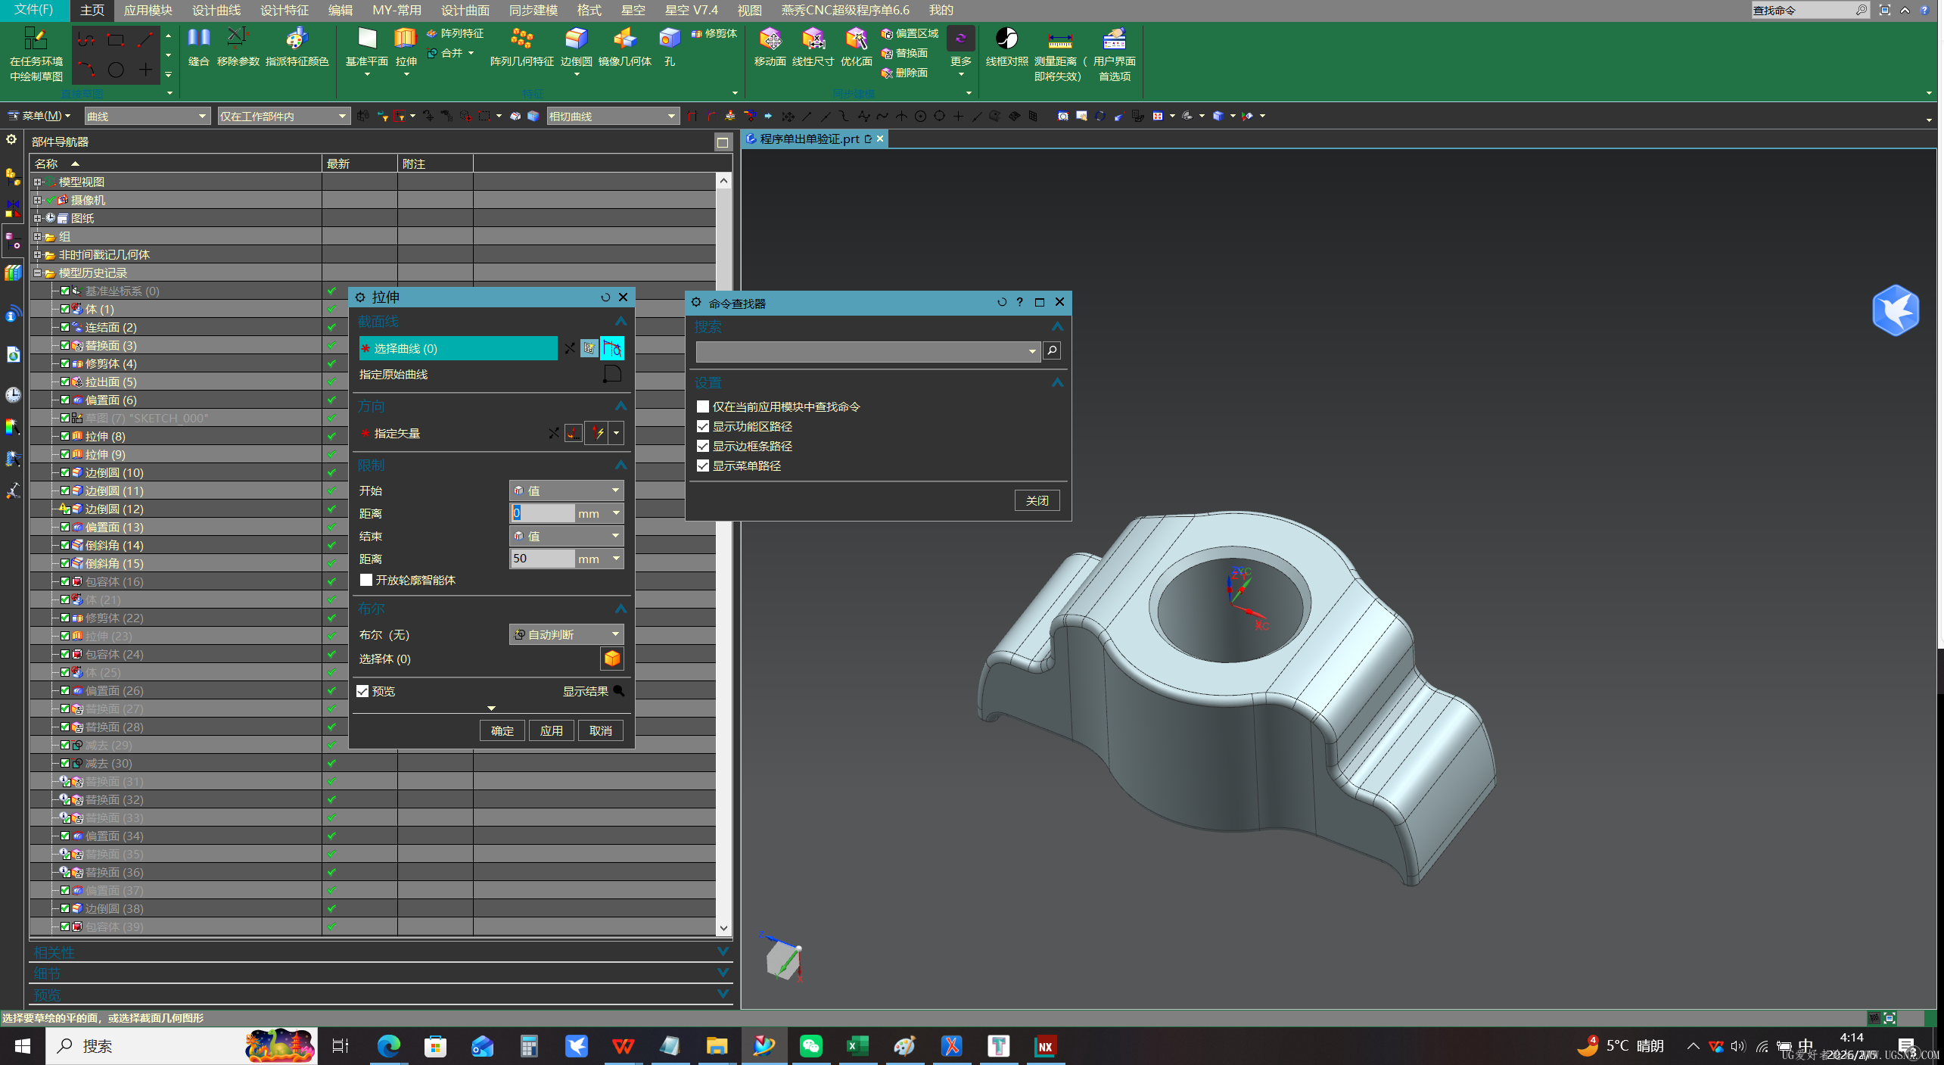Screen dimensions: 1944x1065
Task: Expand the 模型视图 tree node
Action: tap(37, 182)
